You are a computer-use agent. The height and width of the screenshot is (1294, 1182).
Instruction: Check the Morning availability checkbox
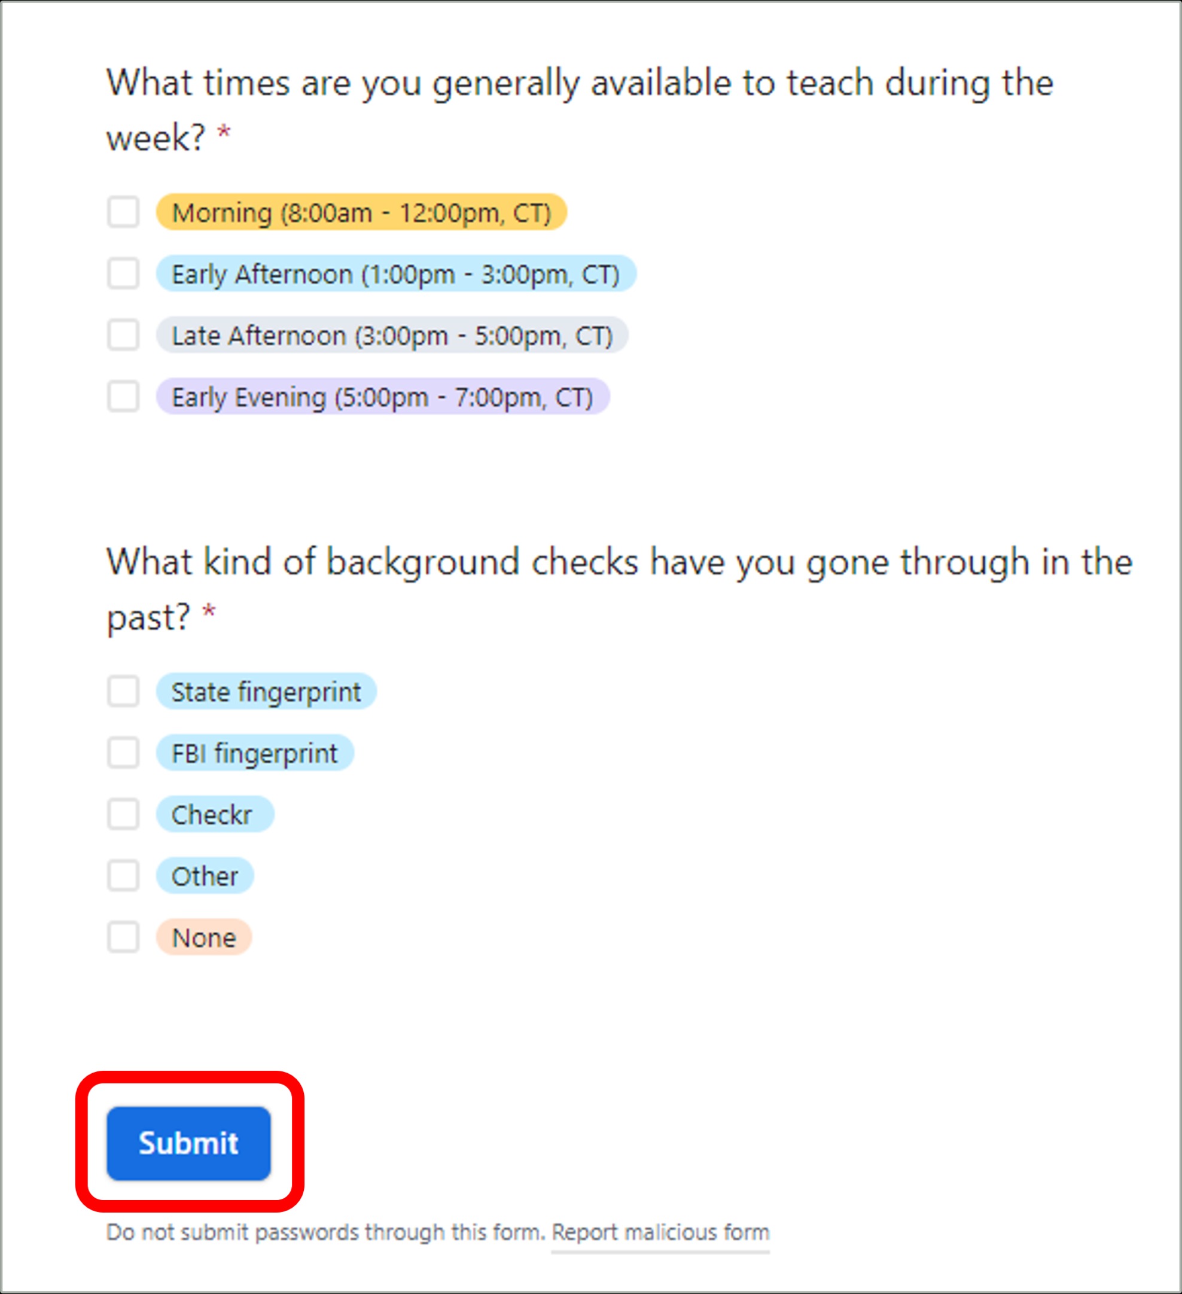click(x=123, y=212)
